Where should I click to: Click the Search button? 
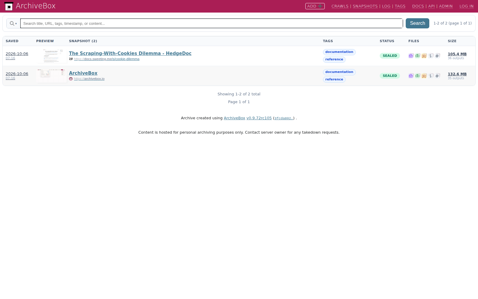(x=417, y=23)
